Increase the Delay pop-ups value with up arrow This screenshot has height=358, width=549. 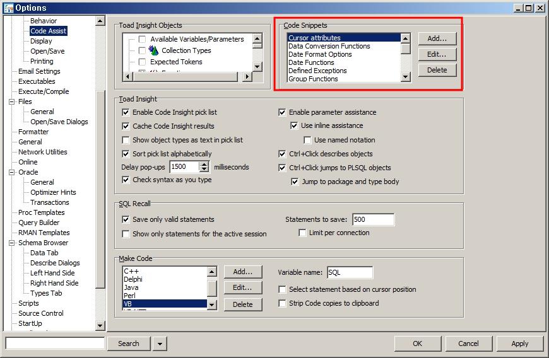tap(204, 165)
